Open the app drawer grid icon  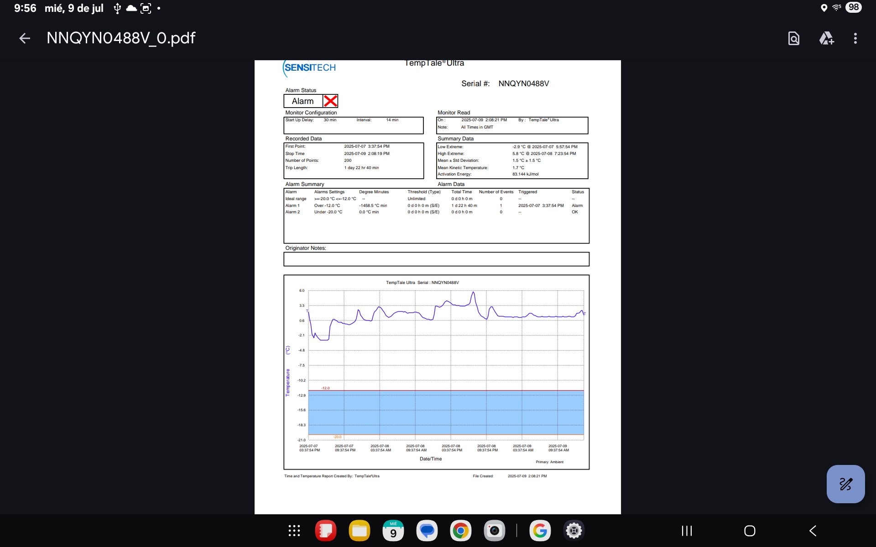click(294, 531)
